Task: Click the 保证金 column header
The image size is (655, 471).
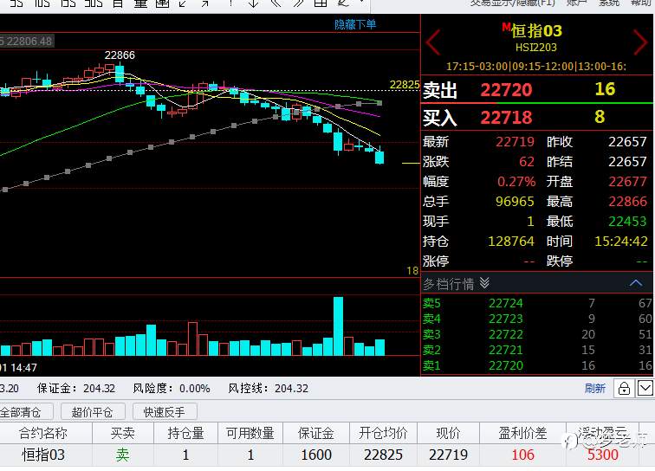Action: [315, 434]
